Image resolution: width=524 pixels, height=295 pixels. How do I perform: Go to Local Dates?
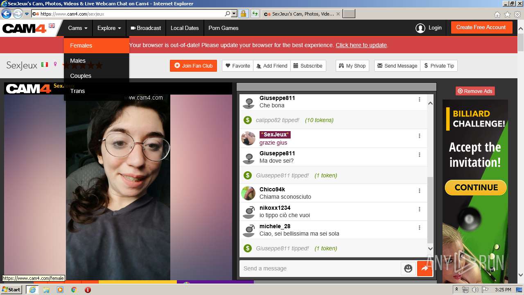click(x=185, y=28)
